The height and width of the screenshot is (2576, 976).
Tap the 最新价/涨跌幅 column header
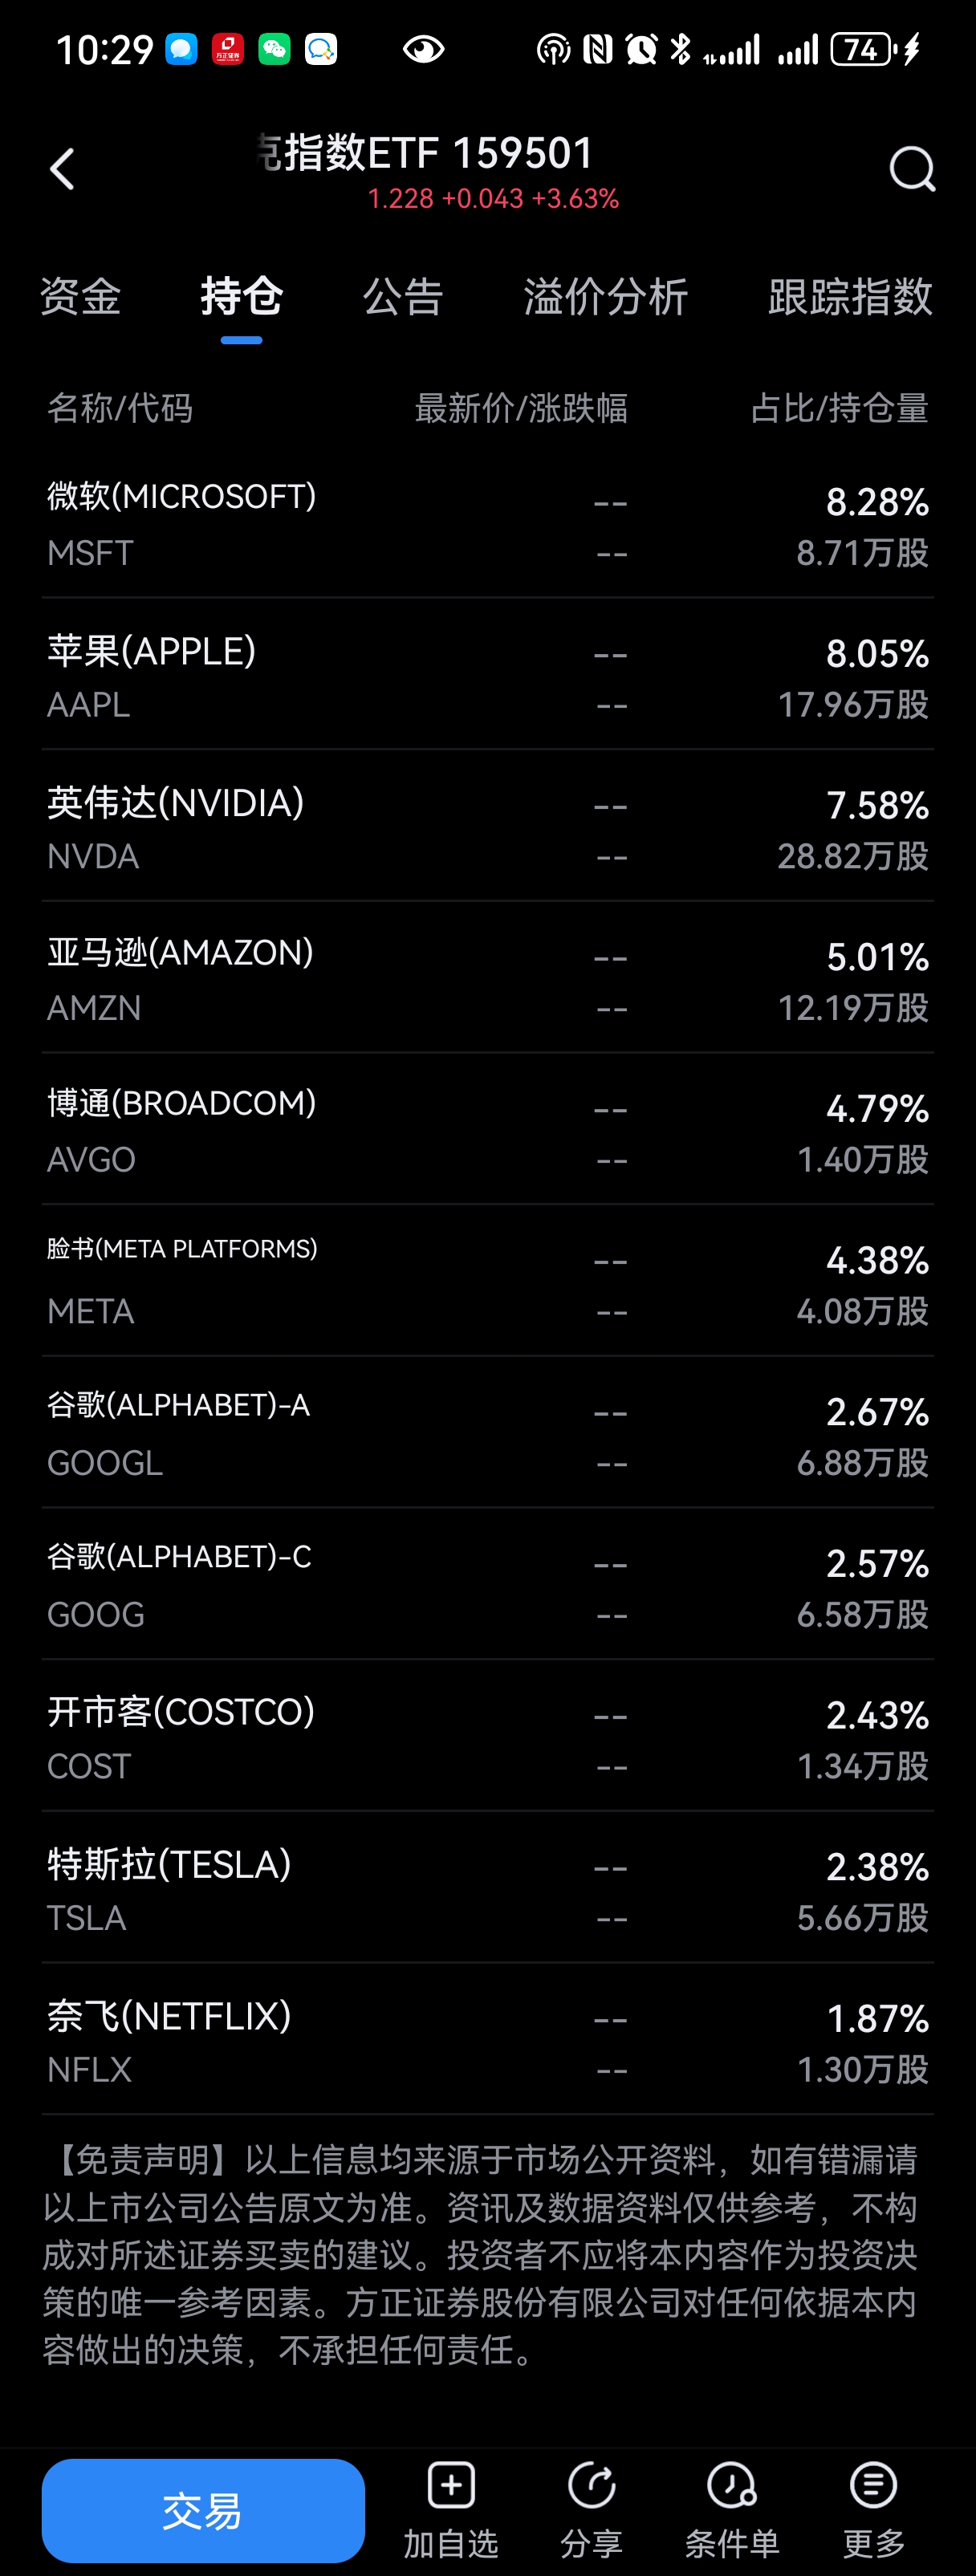521,408
